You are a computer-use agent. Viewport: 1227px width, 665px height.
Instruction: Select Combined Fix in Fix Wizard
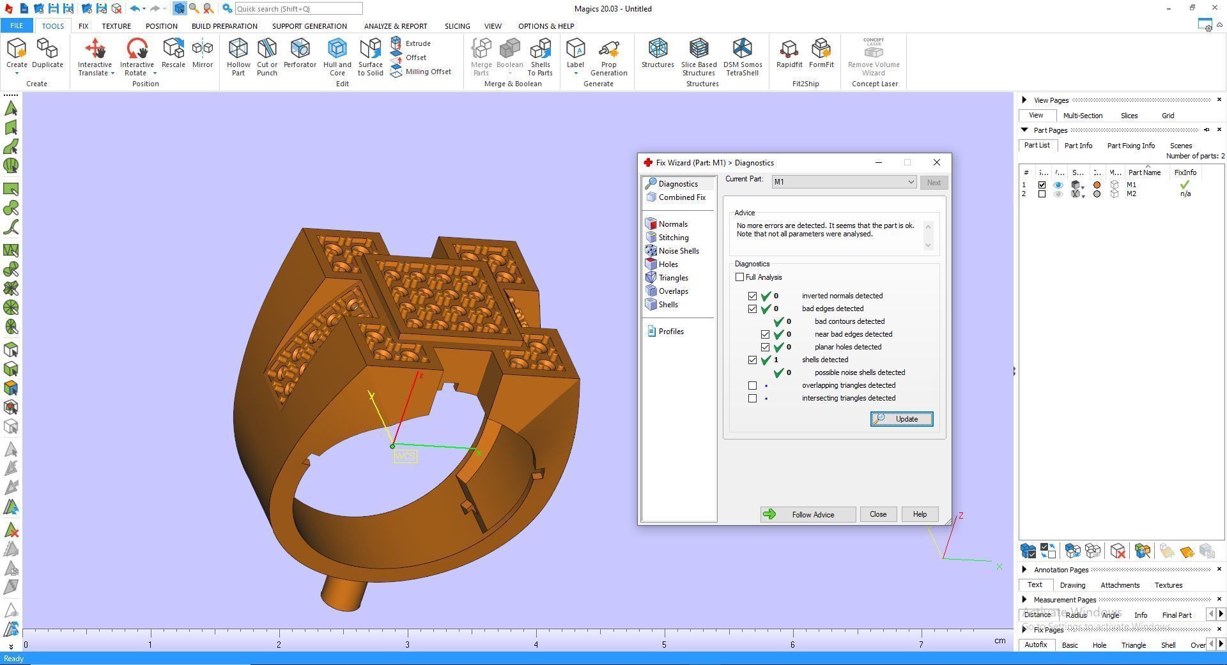(x=676, y=197)
